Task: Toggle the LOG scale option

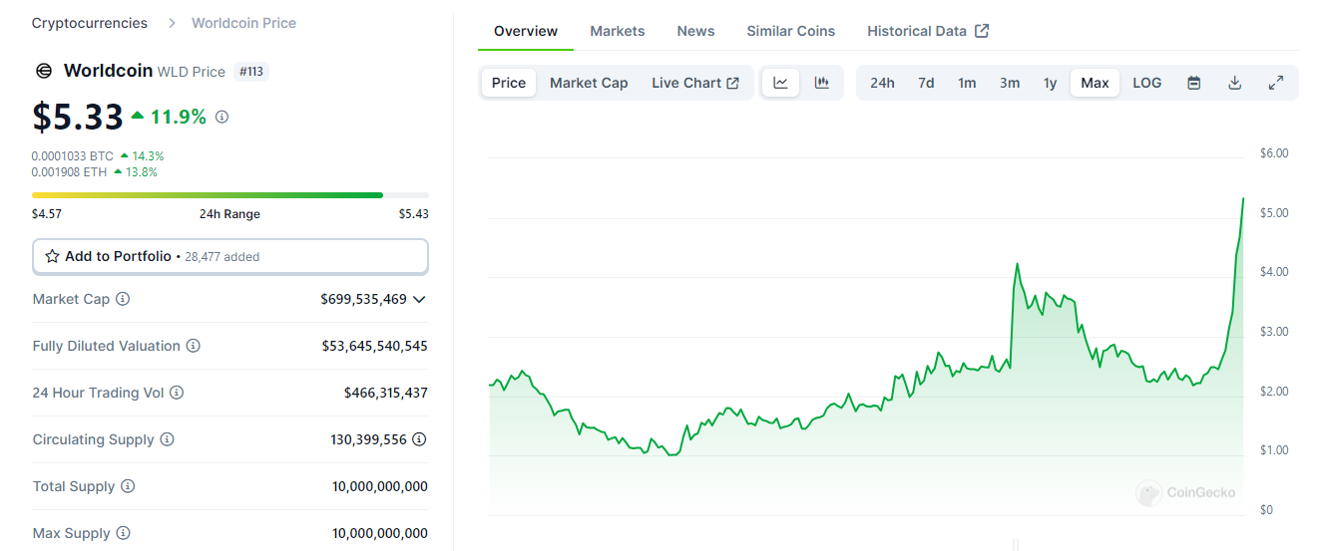Action: 1146,83
